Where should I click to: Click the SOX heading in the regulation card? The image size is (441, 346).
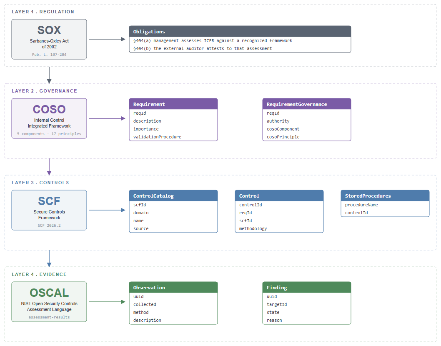(x=49, y=30)
